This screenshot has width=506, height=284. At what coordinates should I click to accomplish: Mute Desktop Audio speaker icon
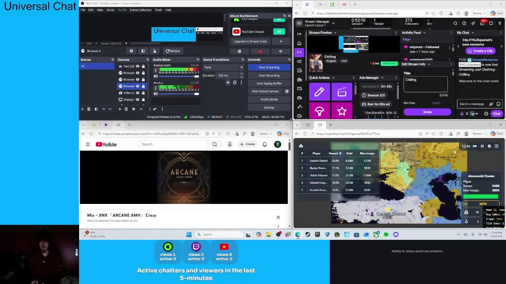click(155, 77)
